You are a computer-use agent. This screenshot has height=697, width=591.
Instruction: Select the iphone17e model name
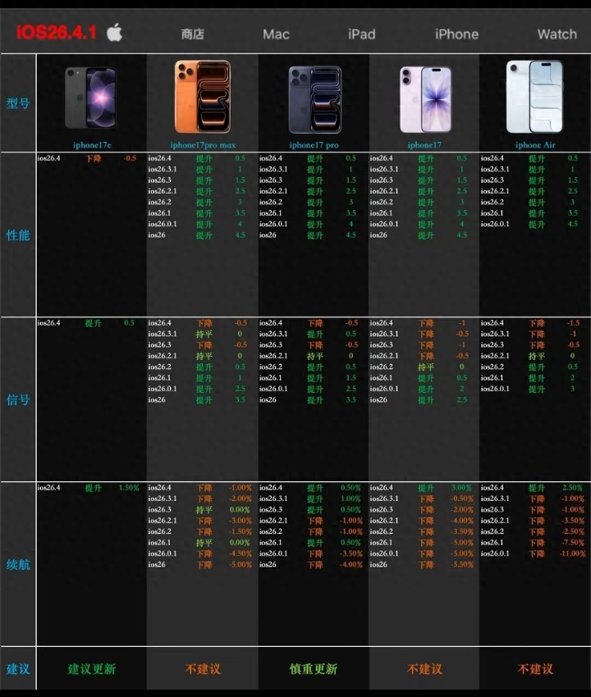[92, 145]
